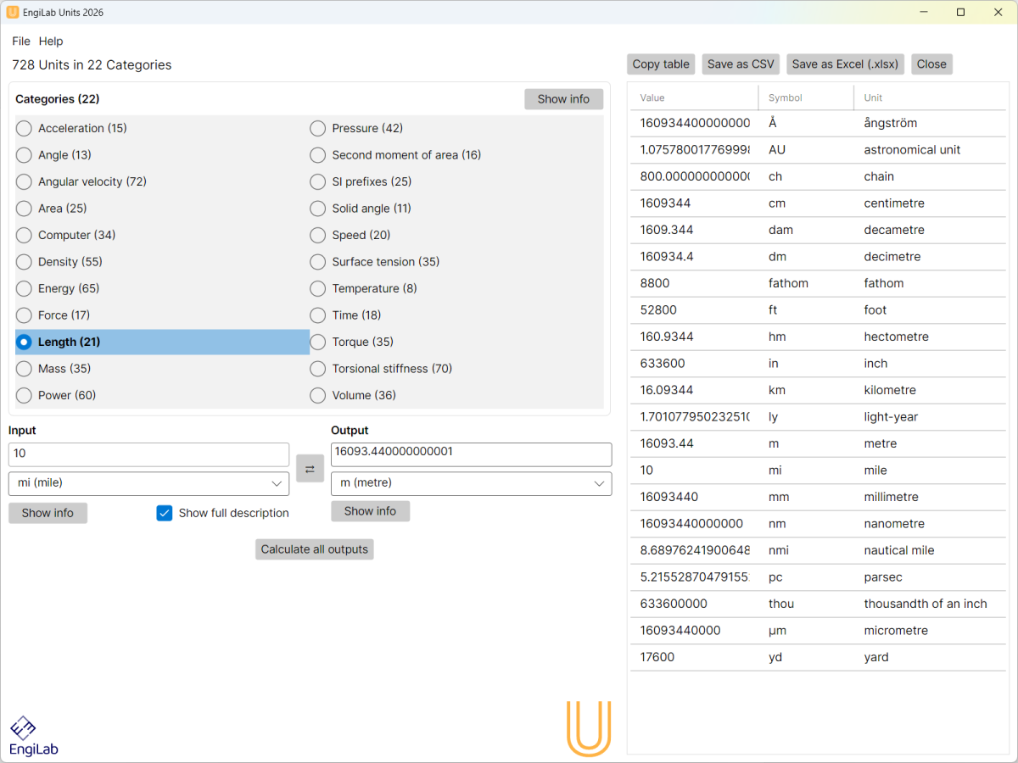Click Show info button in Categories panel

click(x=563, y=99)
